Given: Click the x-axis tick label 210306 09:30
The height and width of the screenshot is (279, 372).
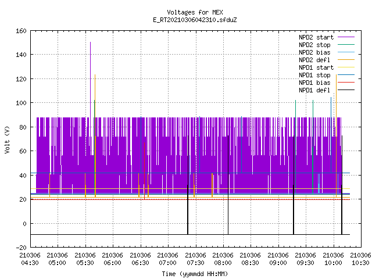Looking at the screenshot, I should pyautogui.click(x=306, y=259).
